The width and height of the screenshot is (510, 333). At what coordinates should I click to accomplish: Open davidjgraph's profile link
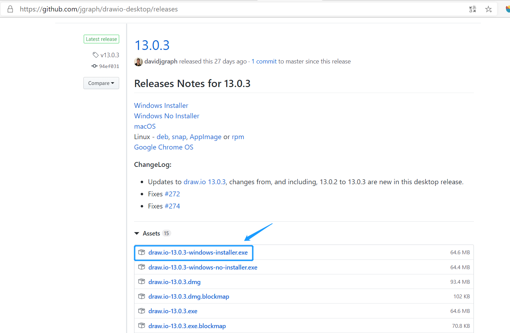point(161,61)
